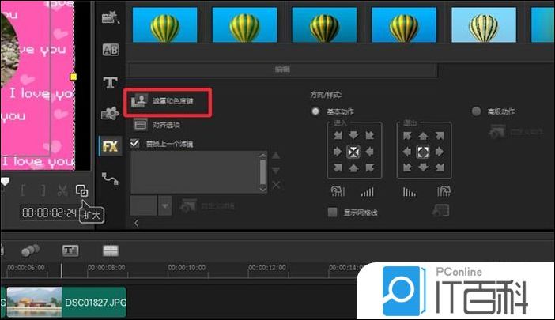Delete the selected filter with the X
The width and height of the screenshot is (555, 320).
pyautogui.click(x=276, y=185)
